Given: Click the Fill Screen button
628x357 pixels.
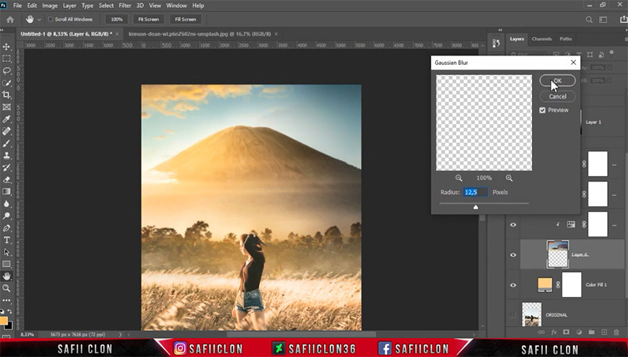Looking at the screenshot, I should pos(186,19).
